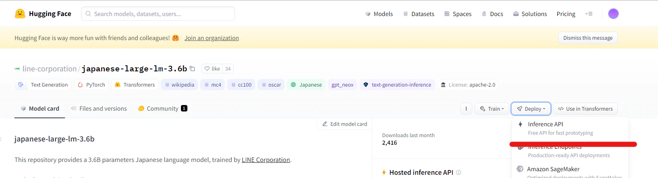Open Docs
Screen dimensions: 658x178
click(492, 14)
